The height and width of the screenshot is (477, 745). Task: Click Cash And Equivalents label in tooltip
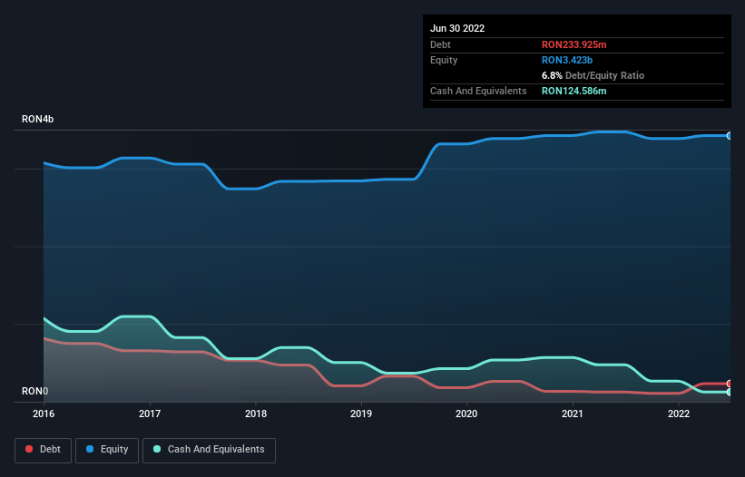(478, 91)
